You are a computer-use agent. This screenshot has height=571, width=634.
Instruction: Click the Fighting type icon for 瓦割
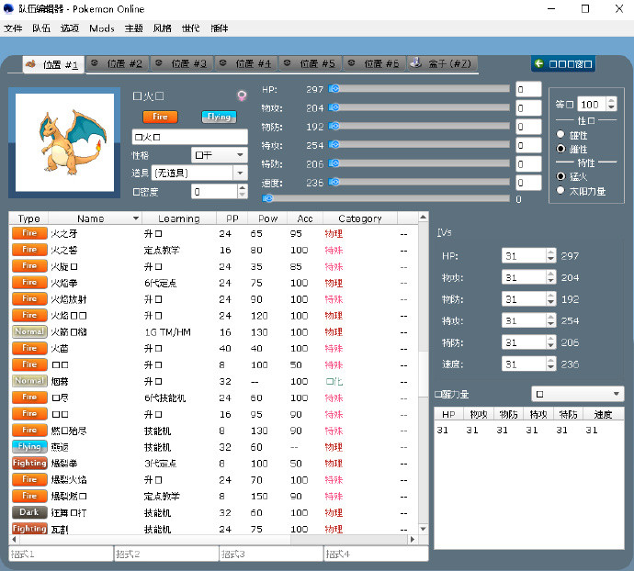point(29,529)
